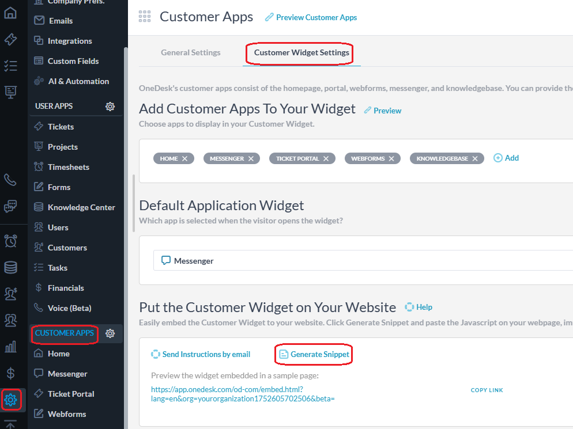Click COPY LINK for the embed URL
The image size is (573, 429).
pyautogui.click(x=487, y=390)
